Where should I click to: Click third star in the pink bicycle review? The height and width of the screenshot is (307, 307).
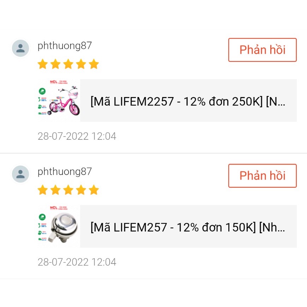pyautogui.click(x=68, y=64)
